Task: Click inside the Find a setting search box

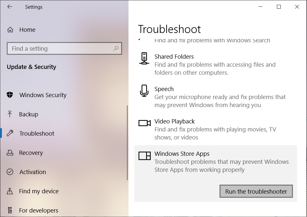Action: (x=58, y=48)
